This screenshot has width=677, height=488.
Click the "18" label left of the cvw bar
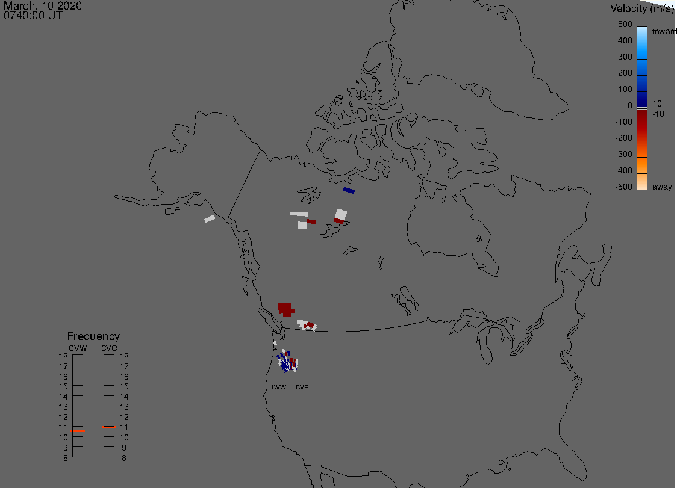(x=63, y=356)
